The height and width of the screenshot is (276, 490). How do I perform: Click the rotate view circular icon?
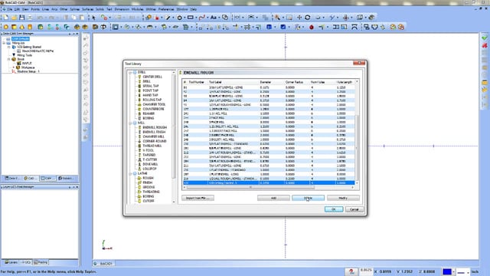[308, 18]
